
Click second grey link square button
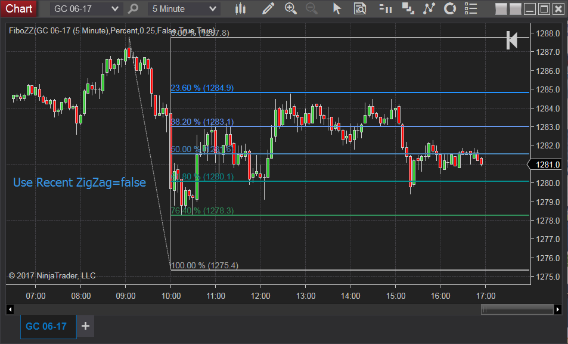point(515,9)
